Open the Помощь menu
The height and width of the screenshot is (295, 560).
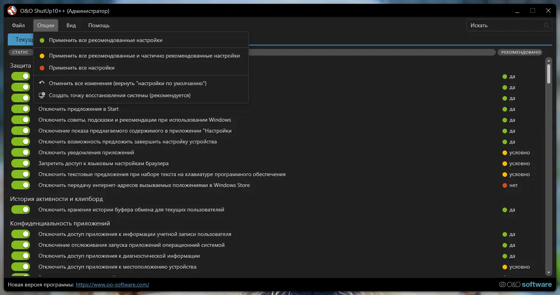coord(99,25)
